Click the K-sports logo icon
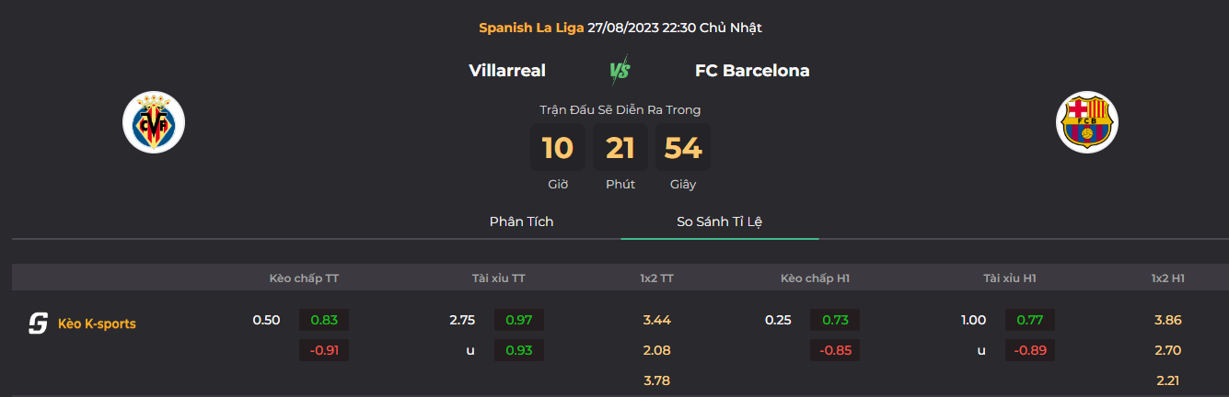 click(x=38, y=323)
